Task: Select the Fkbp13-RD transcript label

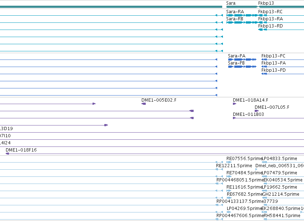Action: 270,26
